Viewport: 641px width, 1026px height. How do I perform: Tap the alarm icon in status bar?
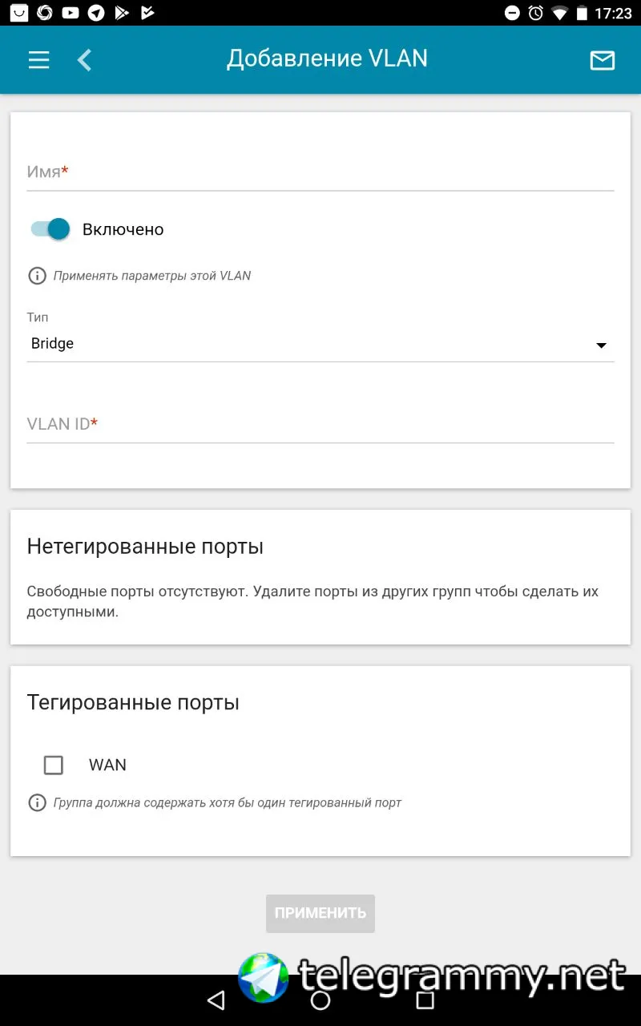pyautogui.click(x=535, y=13)
